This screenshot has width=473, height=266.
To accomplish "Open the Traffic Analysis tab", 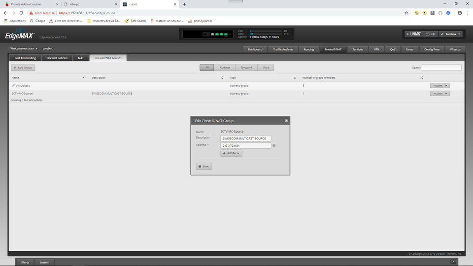I will click(x=283, y=49).
